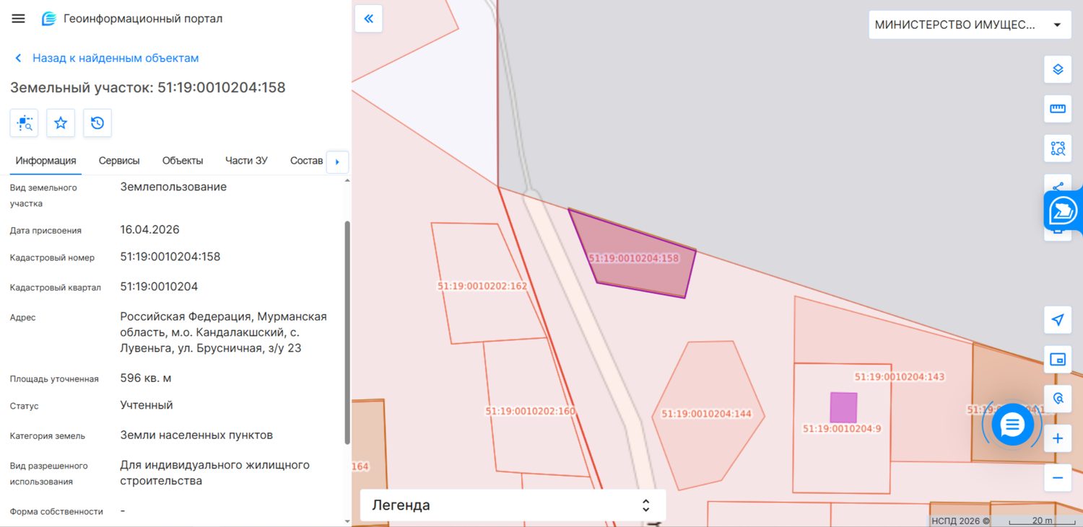Select the ruler measurement tool
This screenshot has height=527, width=1083.
pyautogui.click(x=1058, y=109)
